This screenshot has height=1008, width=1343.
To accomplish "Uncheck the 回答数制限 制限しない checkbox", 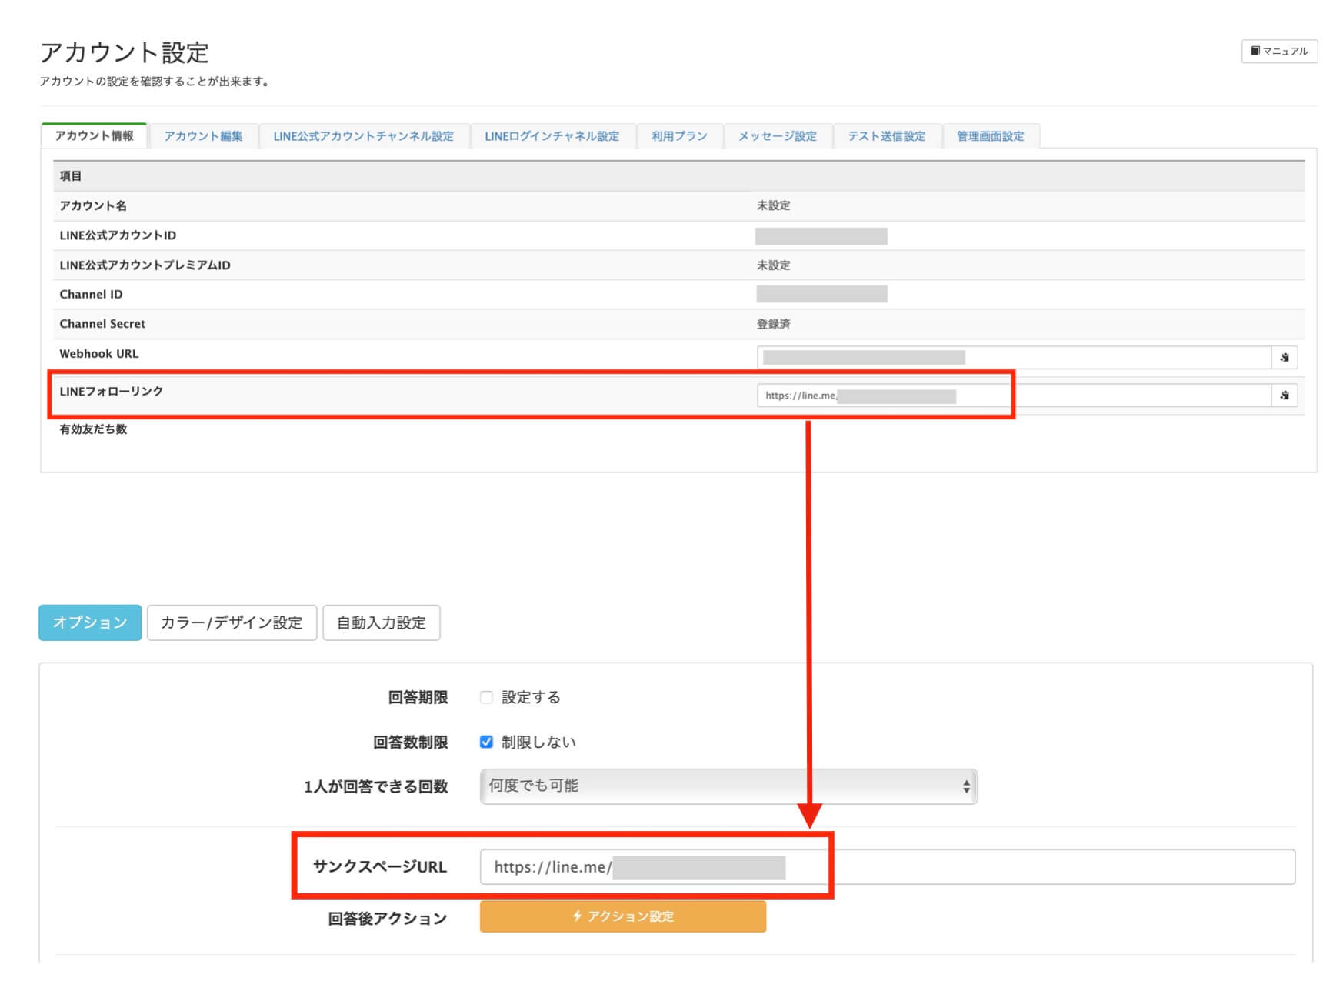I will pyautogui.click(x=486, y=742).
